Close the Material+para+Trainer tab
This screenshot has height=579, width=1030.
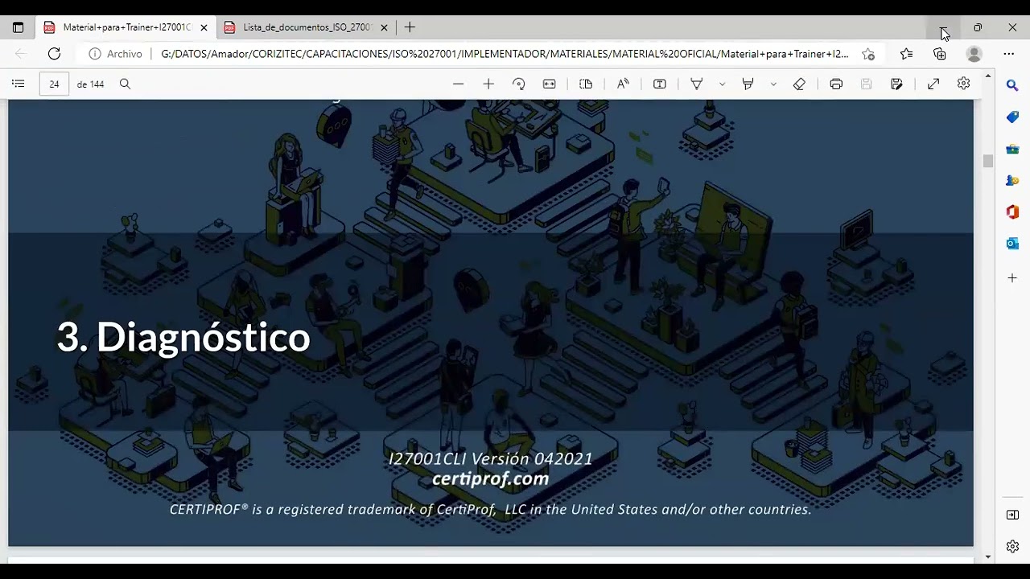pyautogui.click(x=204, y=27)
